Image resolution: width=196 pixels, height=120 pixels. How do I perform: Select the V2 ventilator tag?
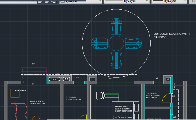point(157,78)
